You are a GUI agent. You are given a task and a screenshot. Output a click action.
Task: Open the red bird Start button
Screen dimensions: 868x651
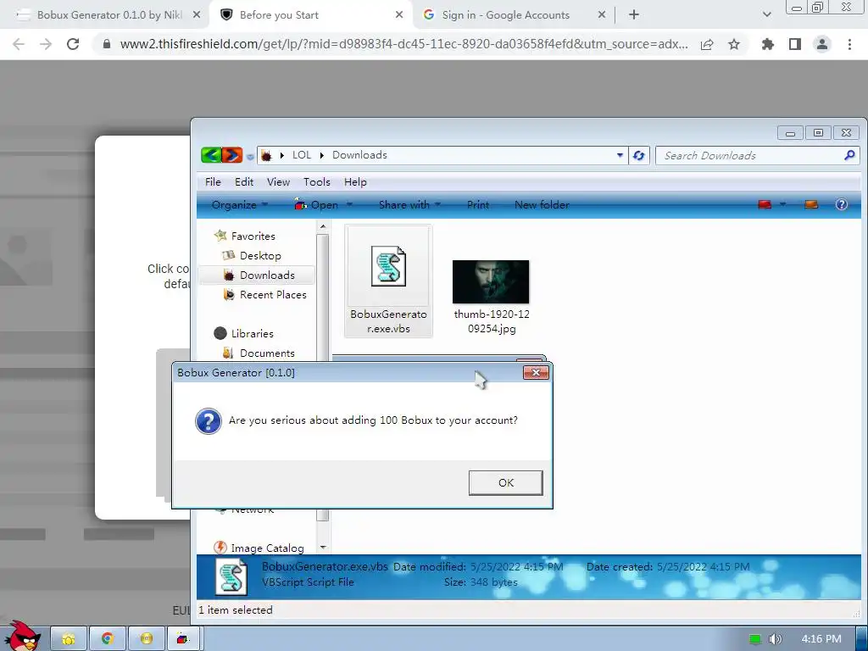point(21,636)
